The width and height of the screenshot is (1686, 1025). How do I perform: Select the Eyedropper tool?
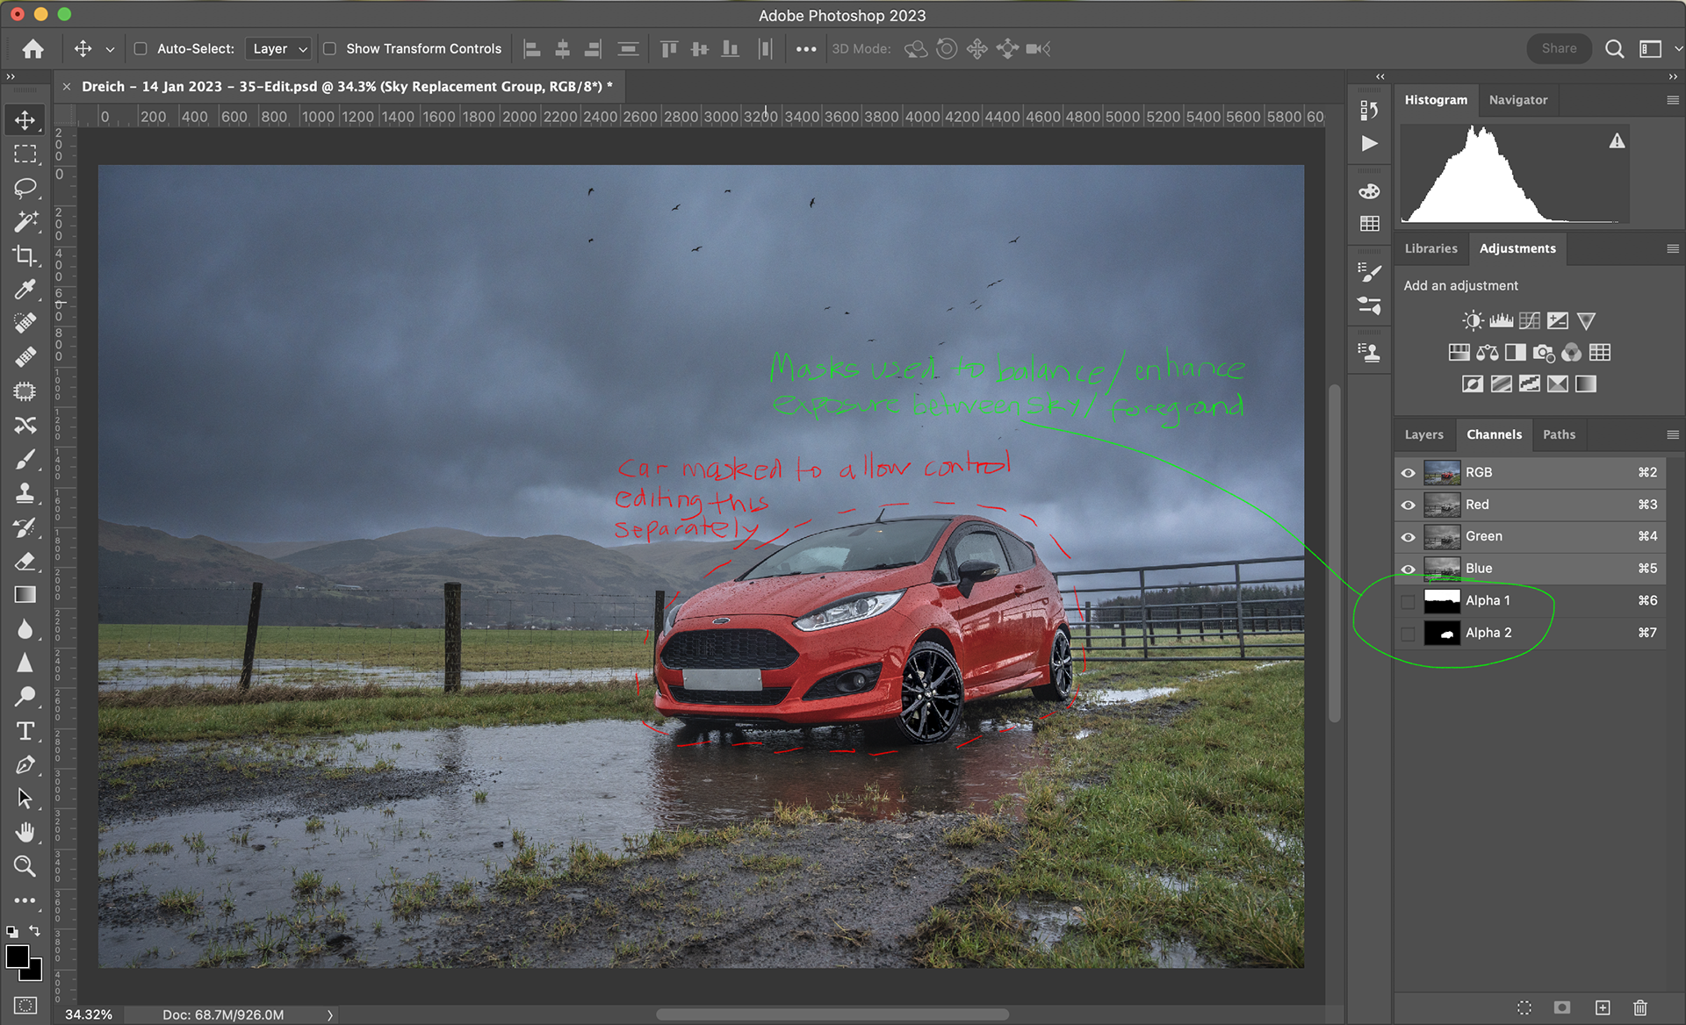coord(25,289)
